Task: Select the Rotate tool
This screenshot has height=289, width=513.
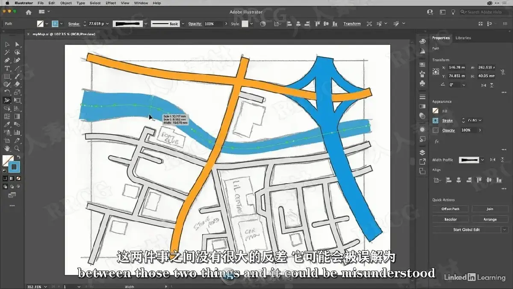Action: [x=7, y=92]
